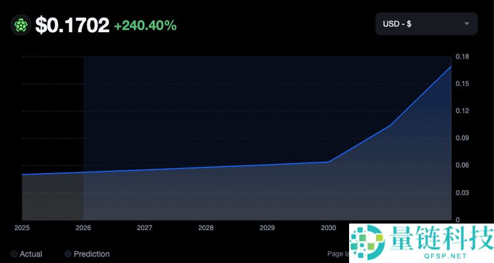Click the 0.09 y-axis value
The image size is (494, 263).
coord(461,138)
